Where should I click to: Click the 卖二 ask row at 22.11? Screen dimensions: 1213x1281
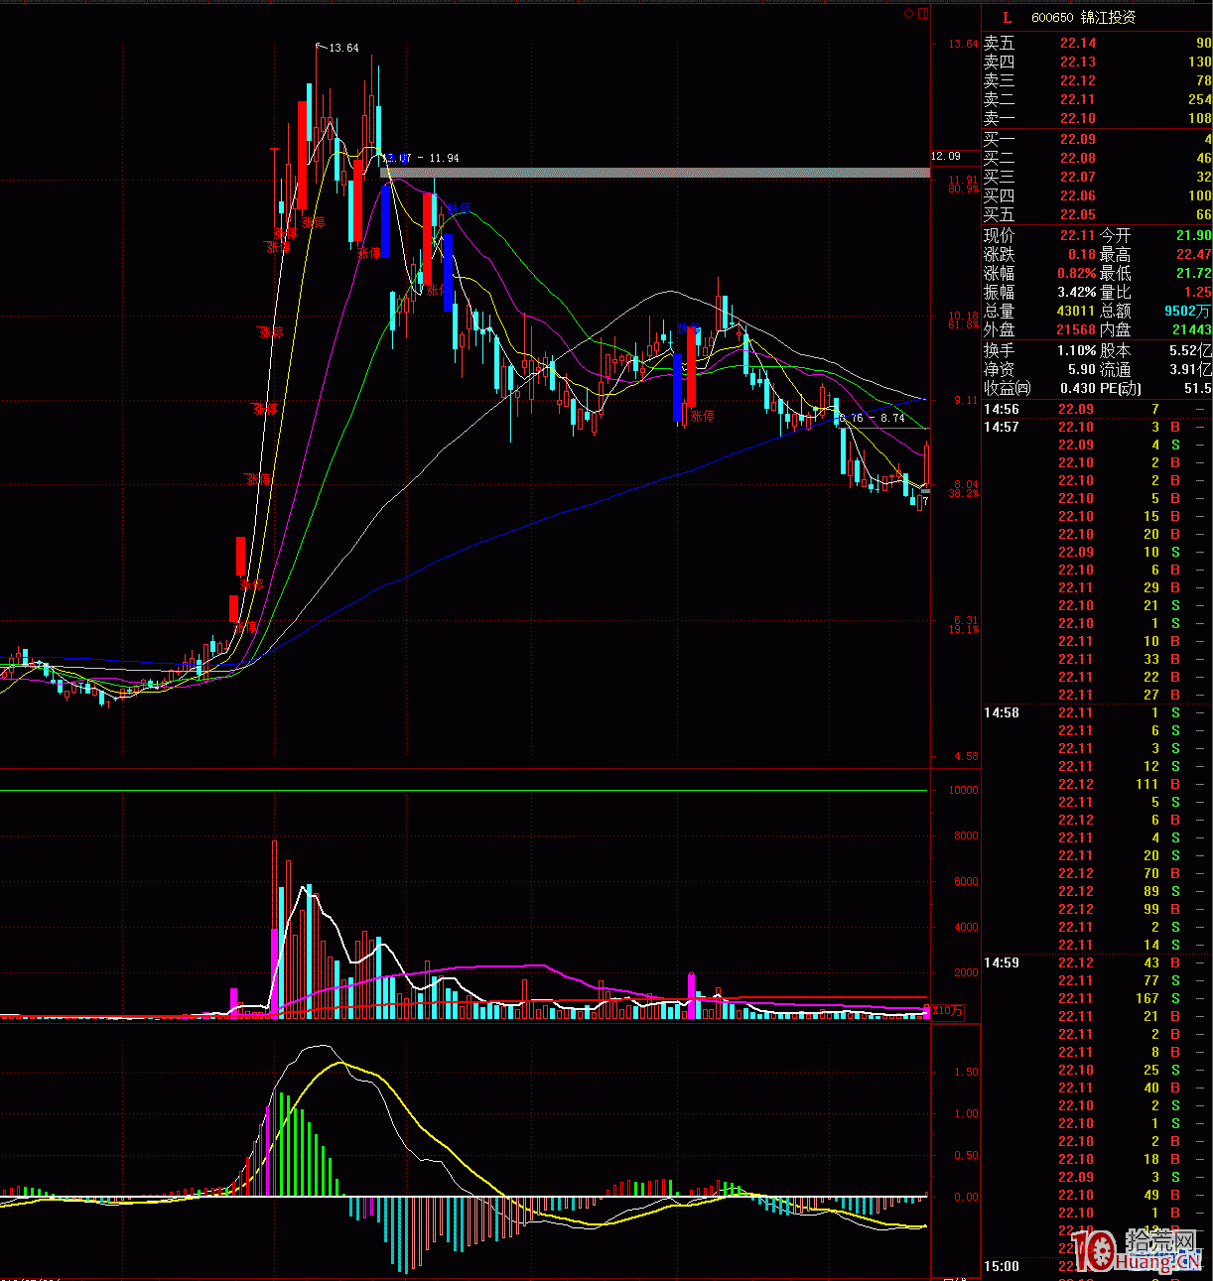[x=1097, y=99]
